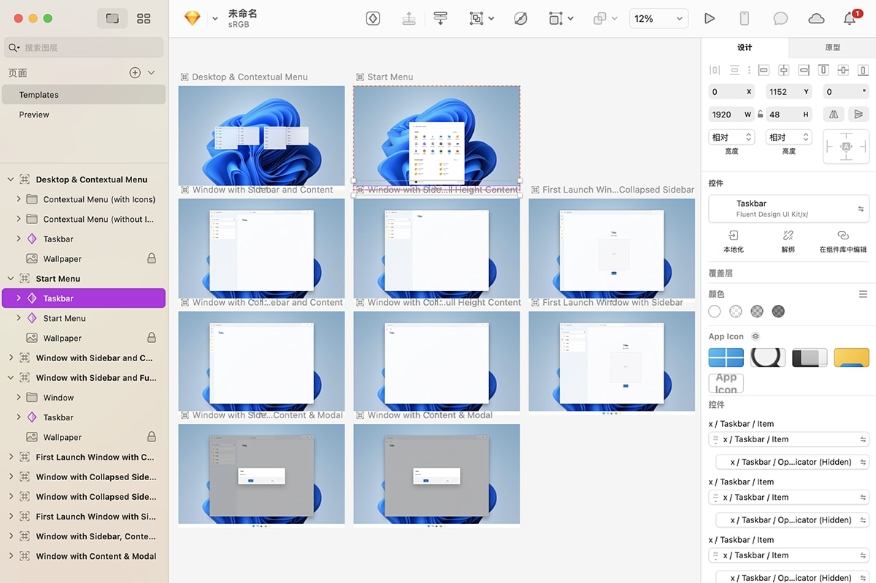Click the flatten layers toolbar icon
Image resolution: width=876 pixels, height=583 pixels.
coord(440,19)
